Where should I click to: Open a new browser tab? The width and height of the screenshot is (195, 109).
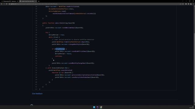(x=39, y=1)
